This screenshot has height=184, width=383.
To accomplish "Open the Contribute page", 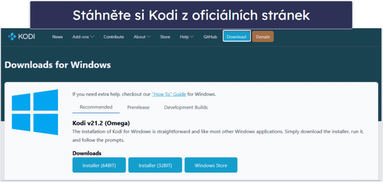I will pyautogui.click(x=113, y=37).
